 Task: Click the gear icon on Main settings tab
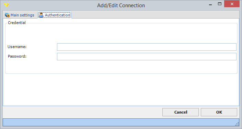pos(7,15)
